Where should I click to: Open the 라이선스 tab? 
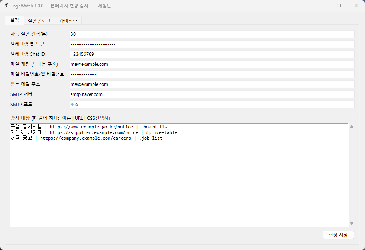point(68,21)
